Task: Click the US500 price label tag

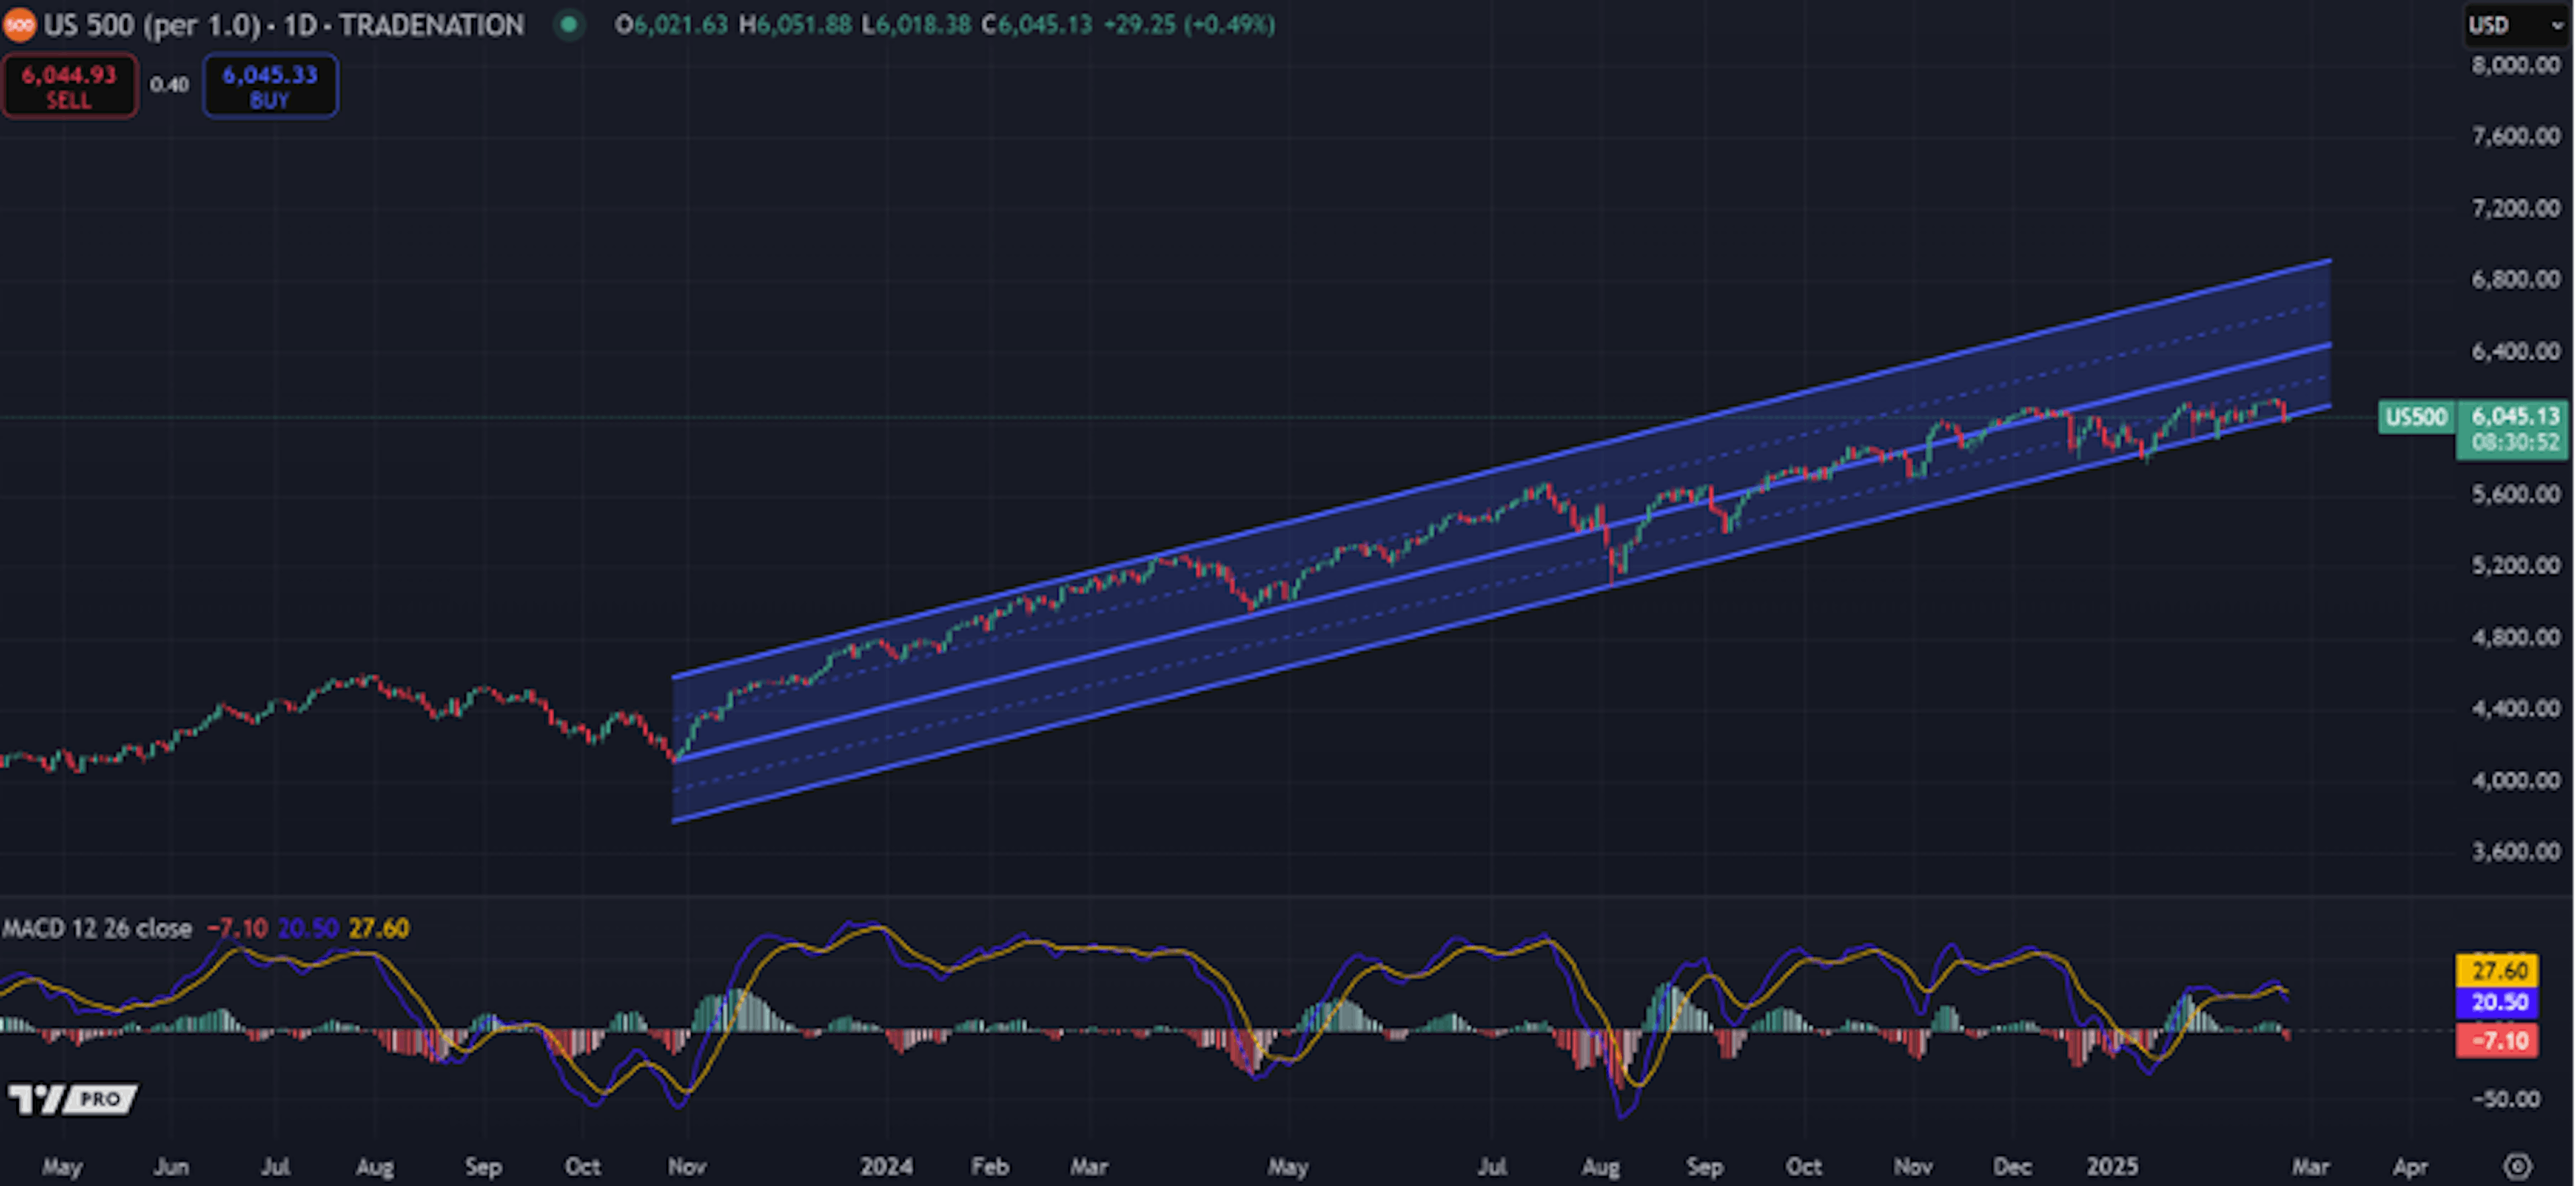Action: click(x=2416, y=416)
